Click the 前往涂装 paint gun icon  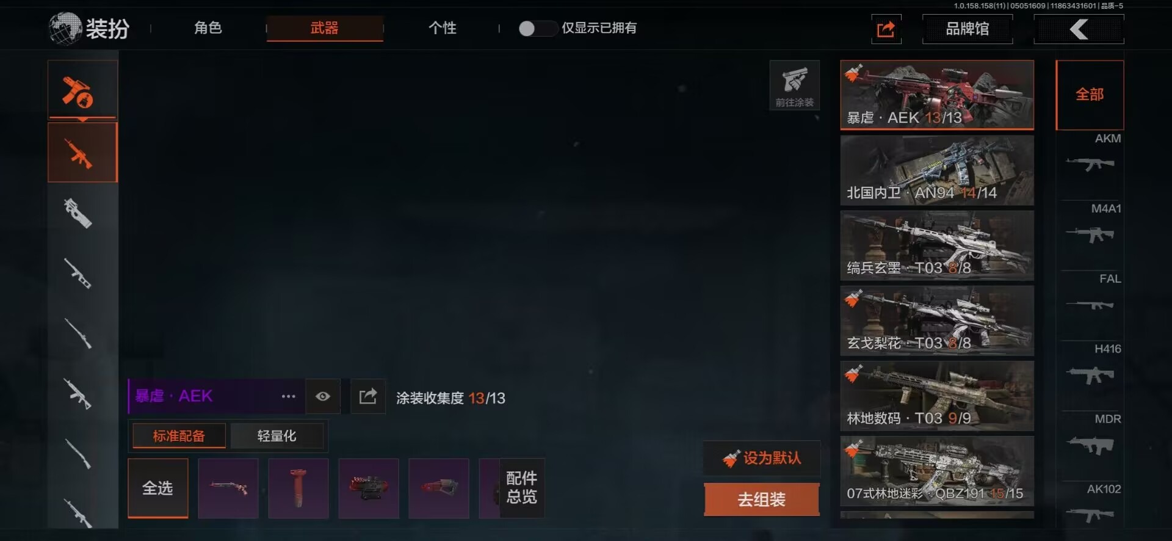point(794,85)
